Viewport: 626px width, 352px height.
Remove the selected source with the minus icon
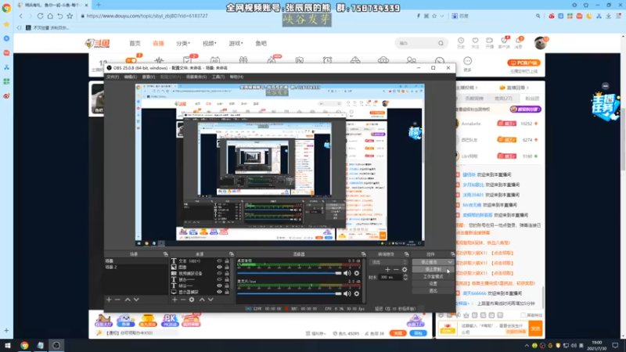click(x=183, y=300)
